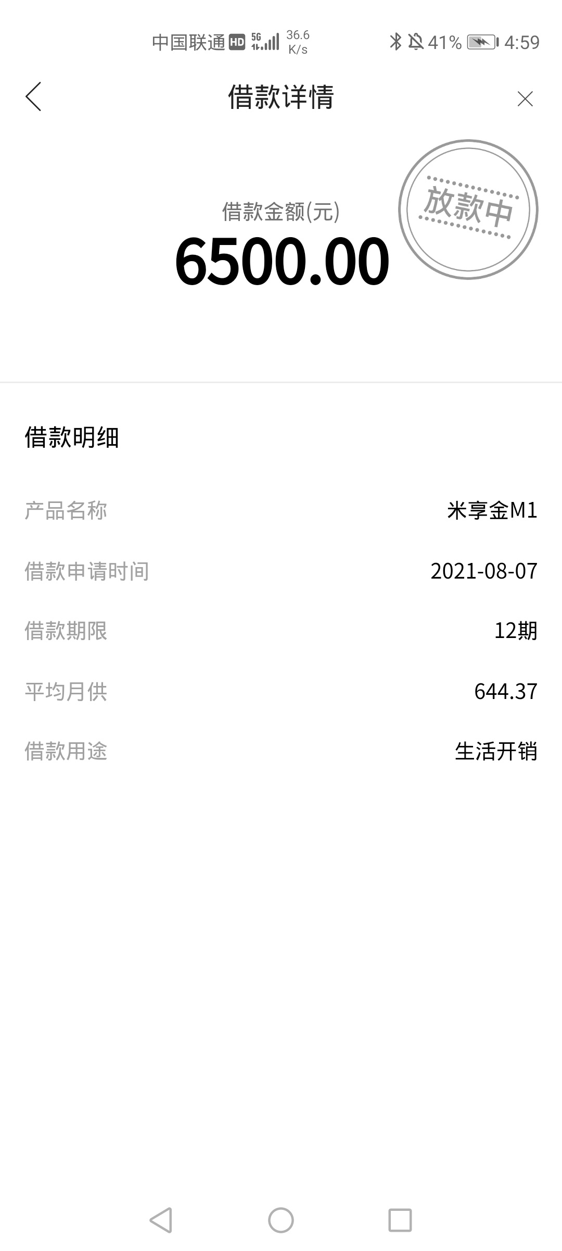This screenshot has height=1251, width=562.
Task: Tap the 12期 loan term value
Action: click(516, 631)
